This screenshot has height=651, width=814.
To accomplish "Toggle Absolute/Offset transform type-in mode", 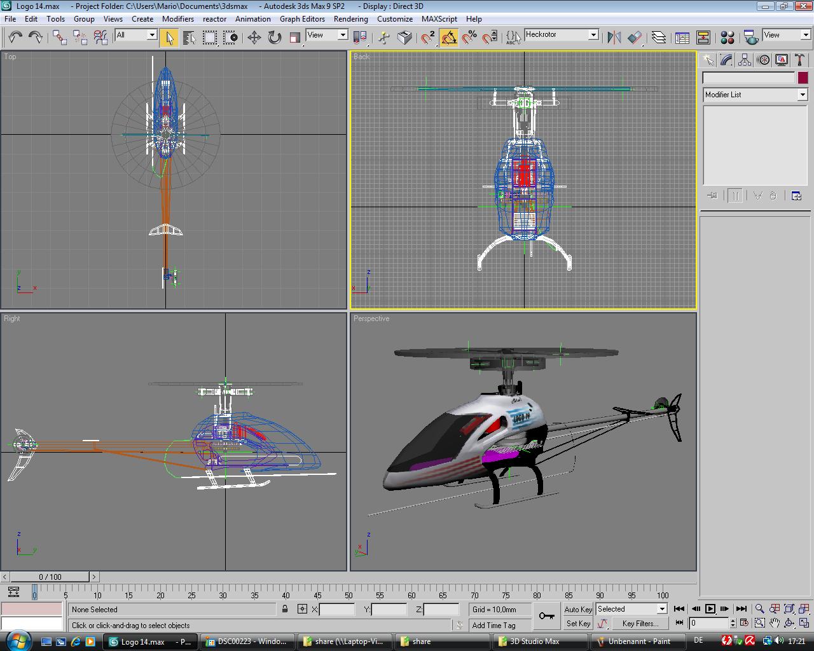I will coord(302,608).
